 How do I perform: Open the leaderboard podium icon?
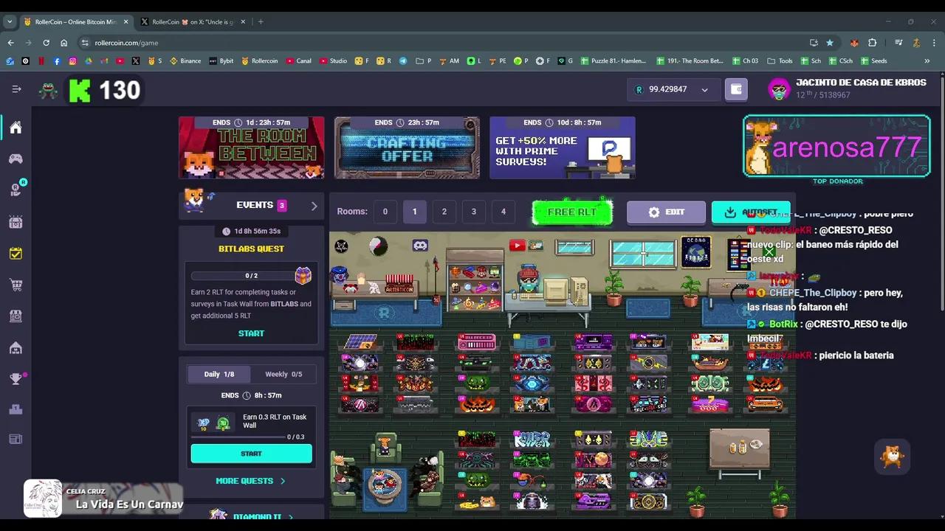click(x=16, y=409)
